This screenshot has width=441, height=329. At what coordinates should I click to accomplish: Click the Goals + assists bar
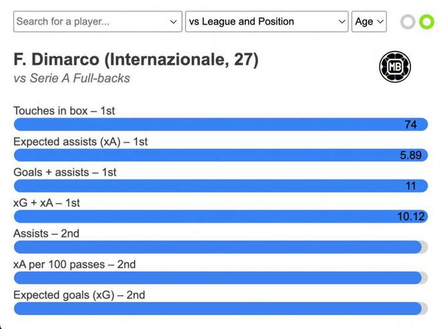tap(220, 186)
